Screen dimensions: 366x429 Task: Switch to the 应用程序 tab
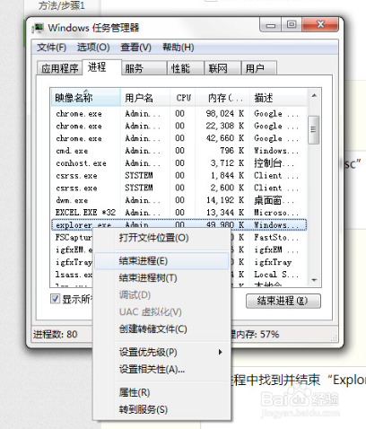60,68
